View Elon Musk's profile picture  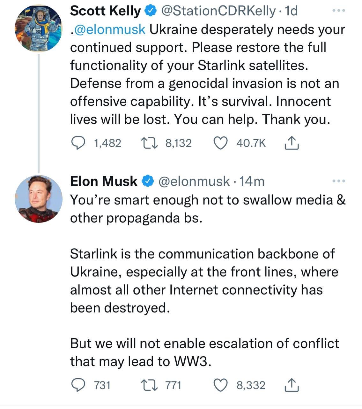point(39,199)
